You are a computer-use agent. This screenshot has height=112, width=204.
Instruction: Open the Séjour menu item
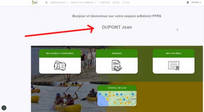click(x=116, y=2)
